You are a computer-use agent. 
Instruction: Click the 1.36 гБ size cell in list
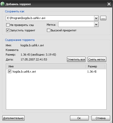[92, 72]
